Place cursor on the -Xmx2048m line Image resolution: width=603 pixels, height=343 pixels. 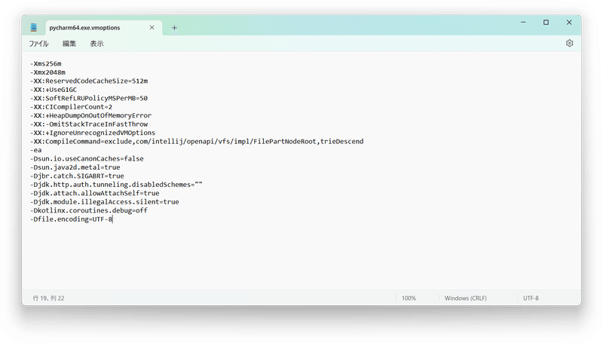(48, 72)
